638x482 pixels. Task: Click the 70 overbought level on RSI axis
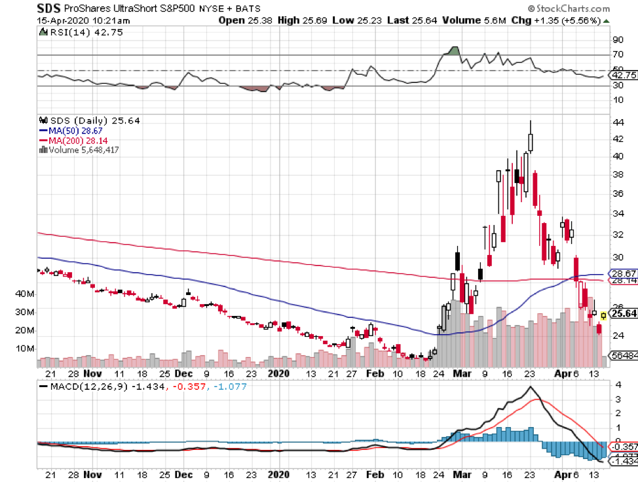click(618, 54)
